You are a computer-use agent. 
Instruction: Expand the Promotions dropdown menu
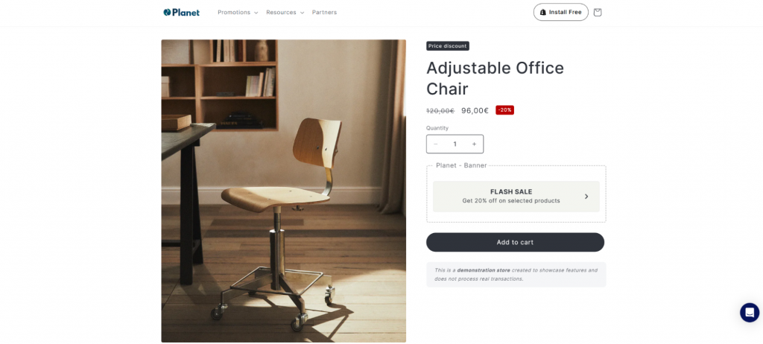coord(238,12)
